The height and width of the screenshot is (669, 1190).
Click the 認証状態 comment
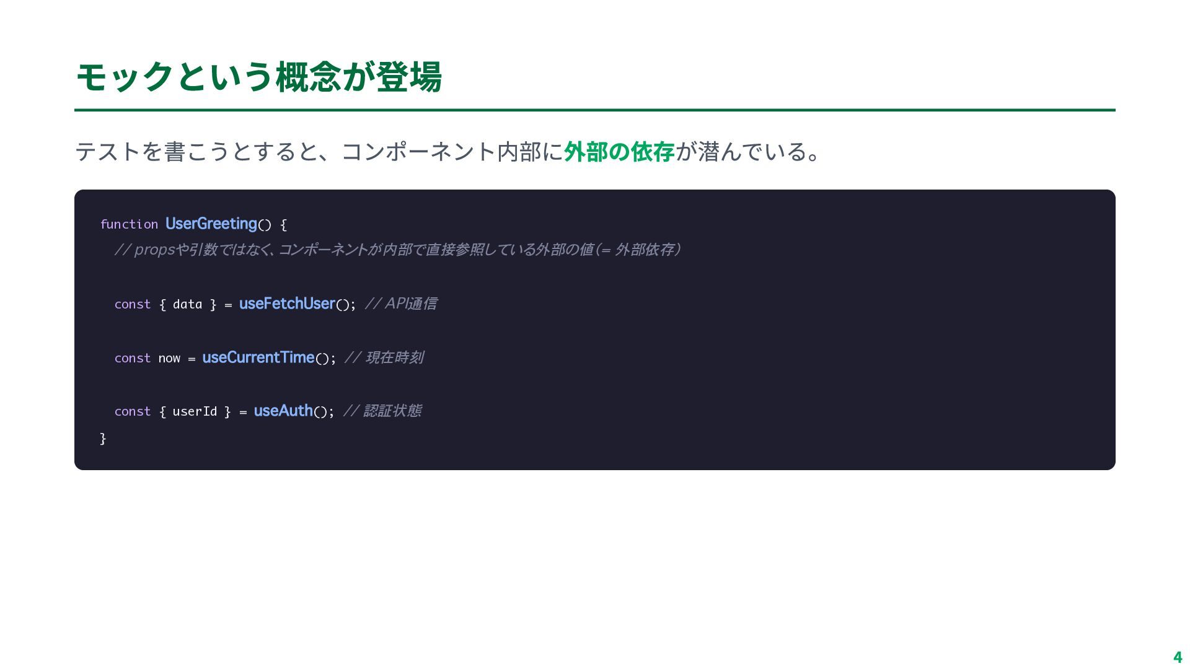tap(382, 411)
